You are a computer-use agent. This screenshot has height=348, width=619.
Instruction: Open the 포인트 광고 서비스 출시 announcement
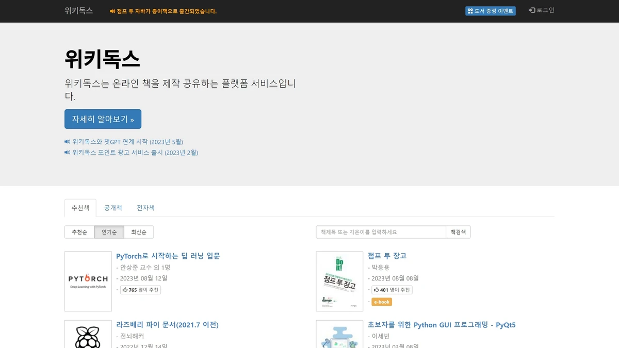click(135, 153)
